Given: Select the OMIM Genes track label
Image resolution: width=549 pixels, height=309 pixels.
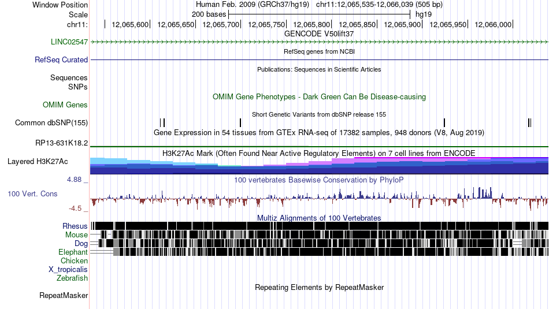Looking at the screenshot, I should 65,105.
